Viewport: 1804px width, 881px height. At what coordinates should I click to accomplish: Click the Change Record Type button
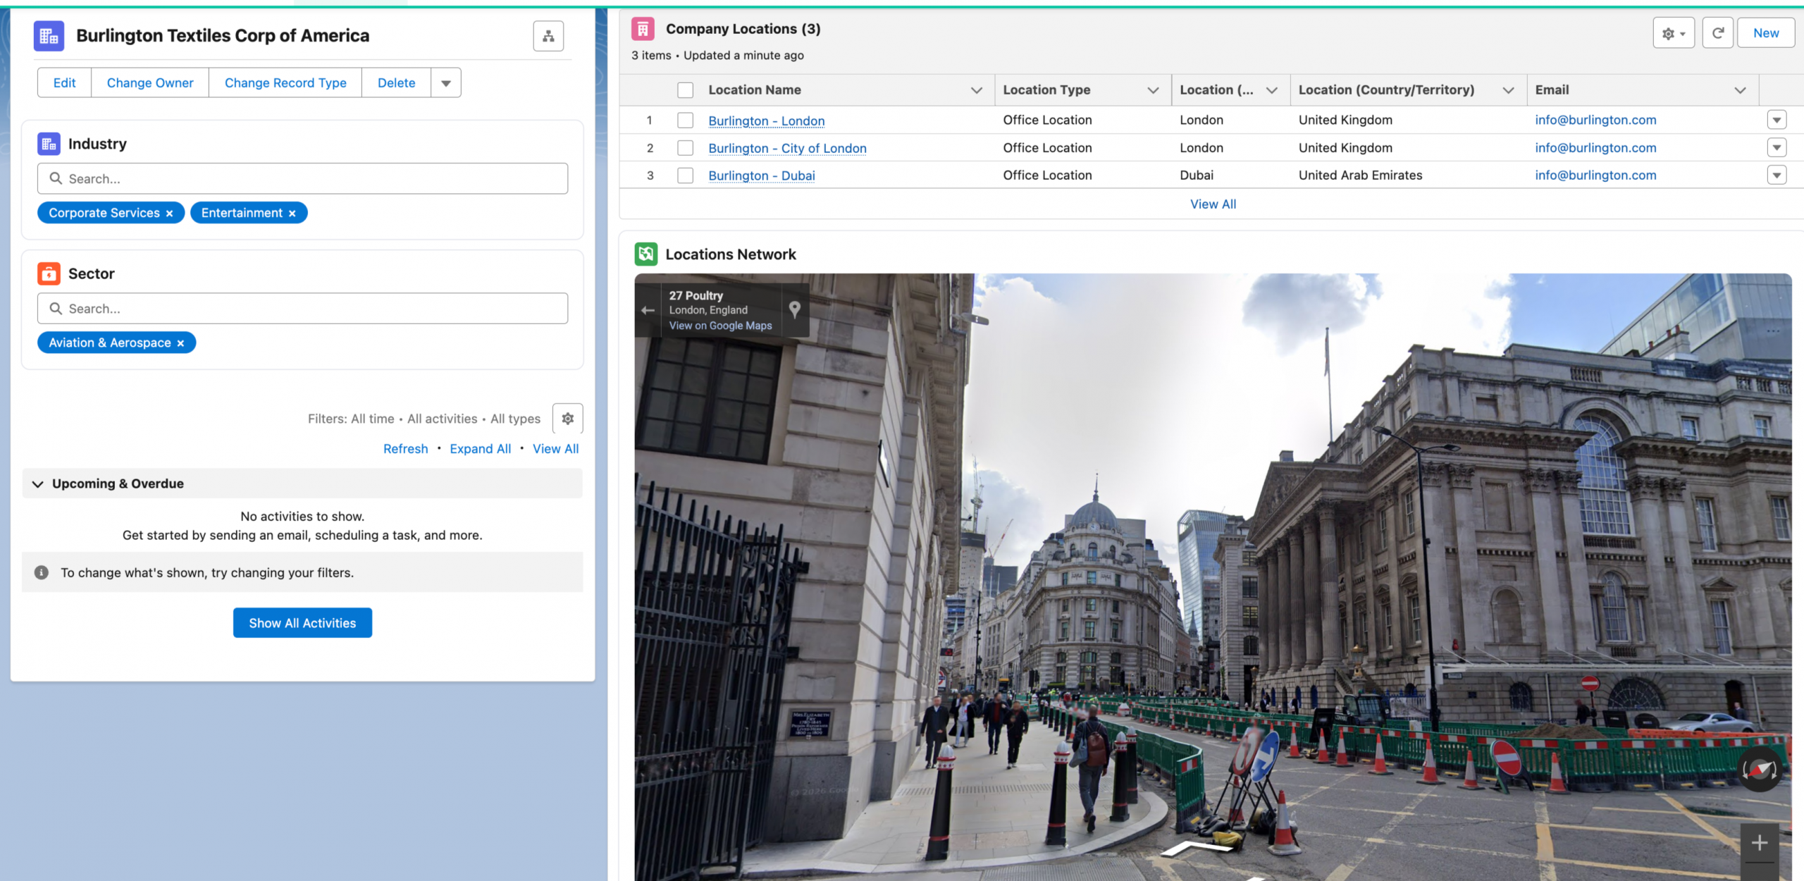point(285,83)
